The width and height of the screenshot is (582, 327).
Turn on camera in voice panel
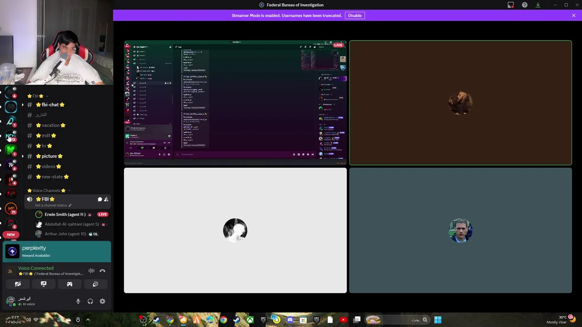18,284
